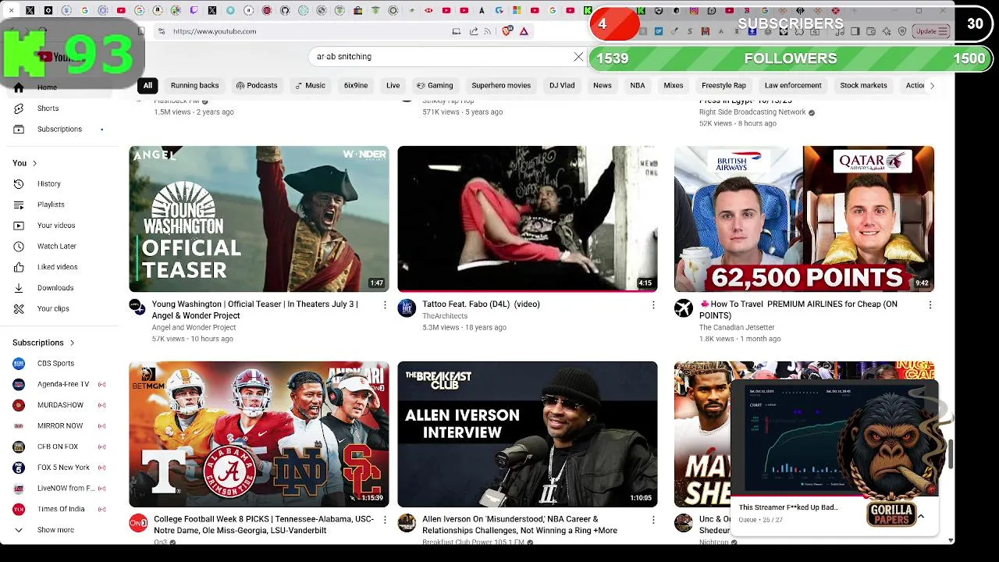Open watch History
999x562 pixels.
pyautogui.click(x=59, y=183)
